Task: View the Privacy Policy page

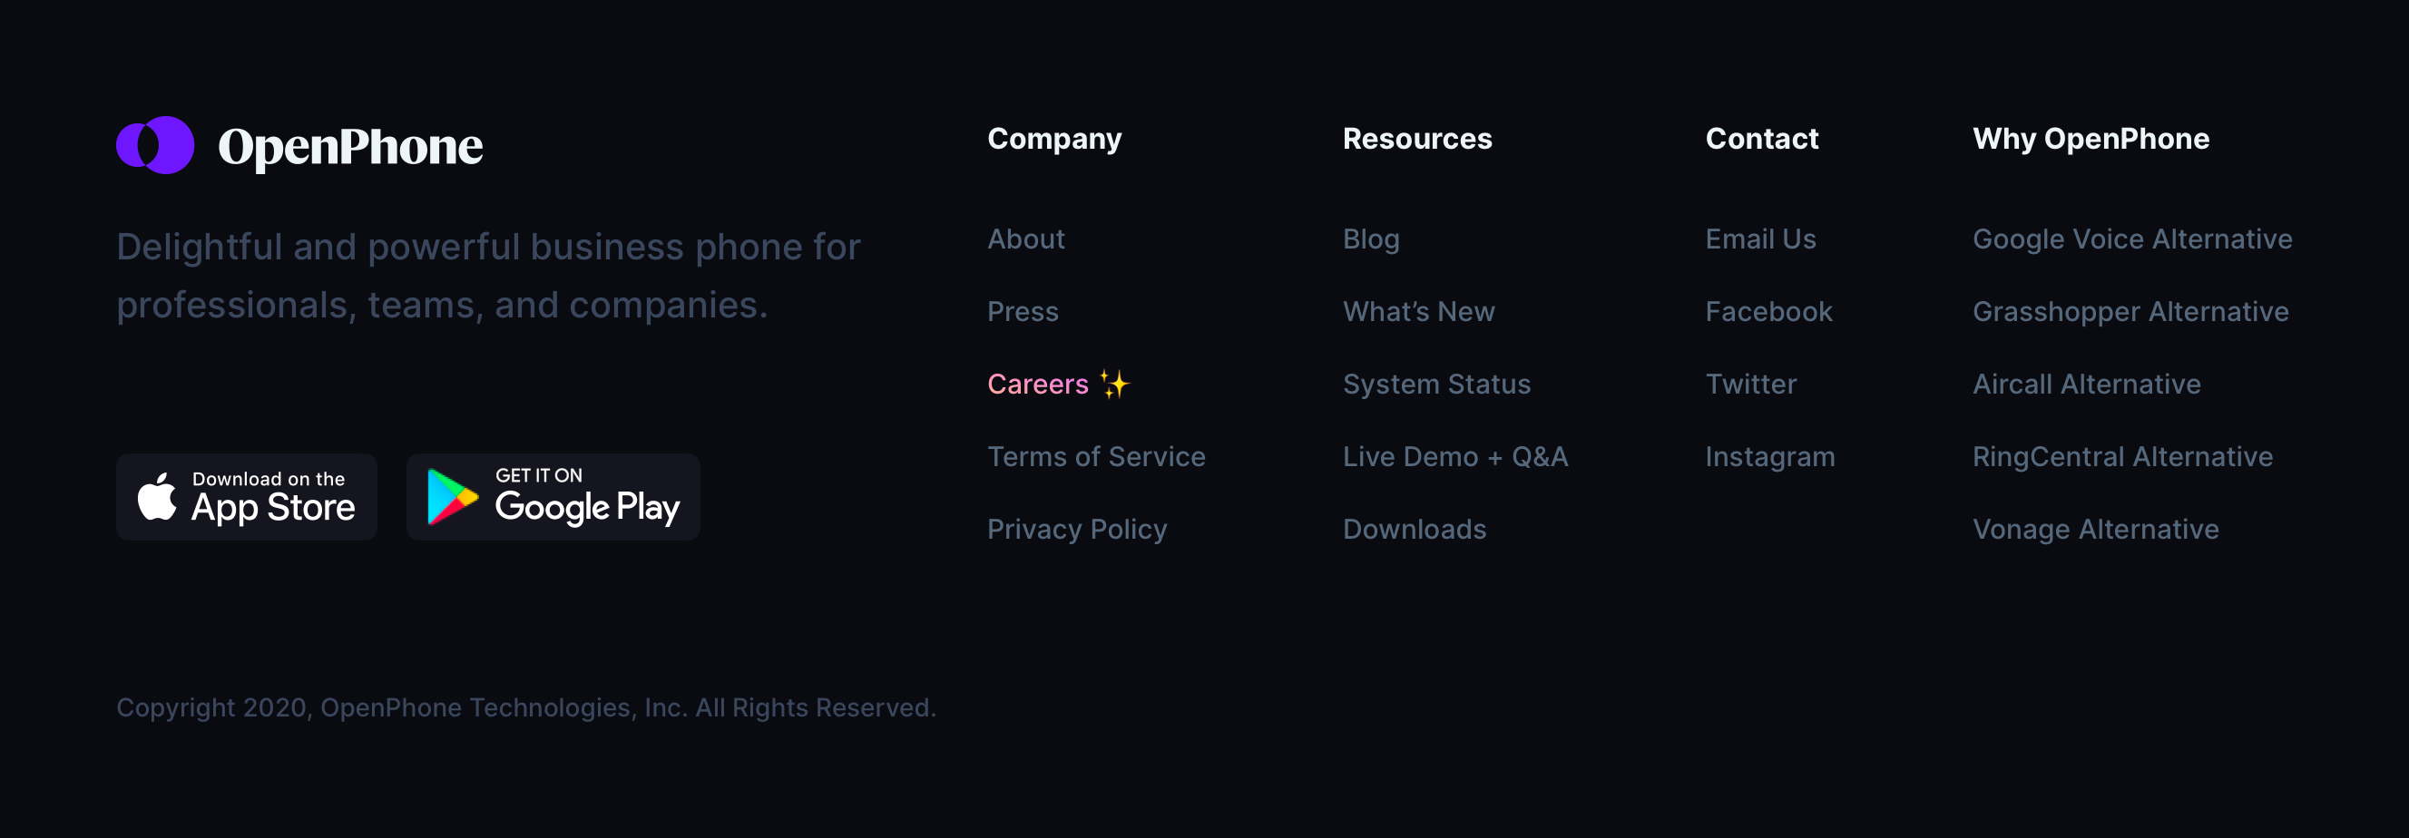Action: point(1076,530)
